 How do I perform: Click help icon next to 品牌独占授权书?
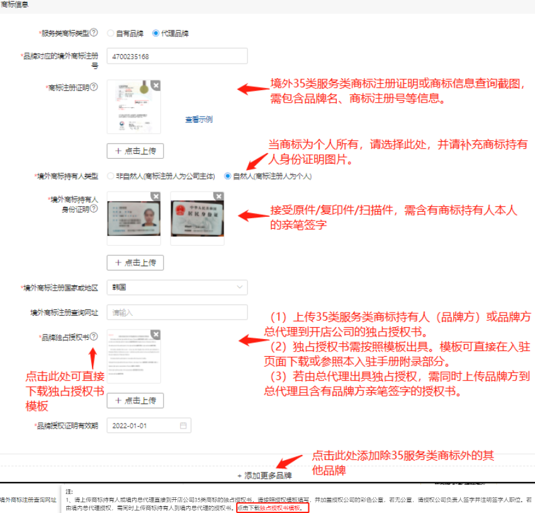click(94, 337)
